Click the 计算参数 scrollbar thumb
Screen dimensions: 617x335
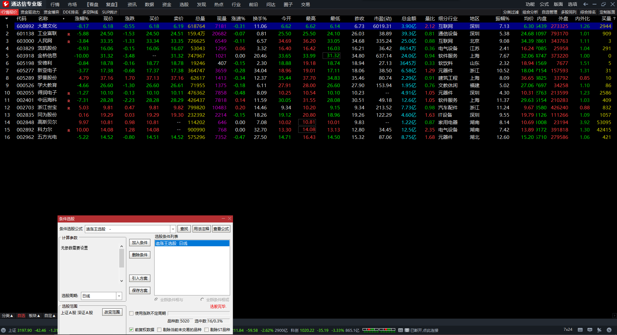click(x=121, y=258)
